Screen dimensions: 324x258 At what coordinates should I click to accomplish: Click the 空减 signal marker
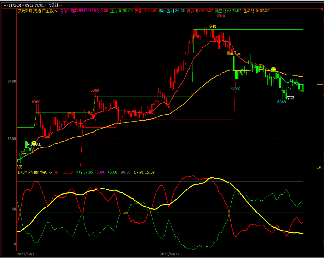point(290,98)
